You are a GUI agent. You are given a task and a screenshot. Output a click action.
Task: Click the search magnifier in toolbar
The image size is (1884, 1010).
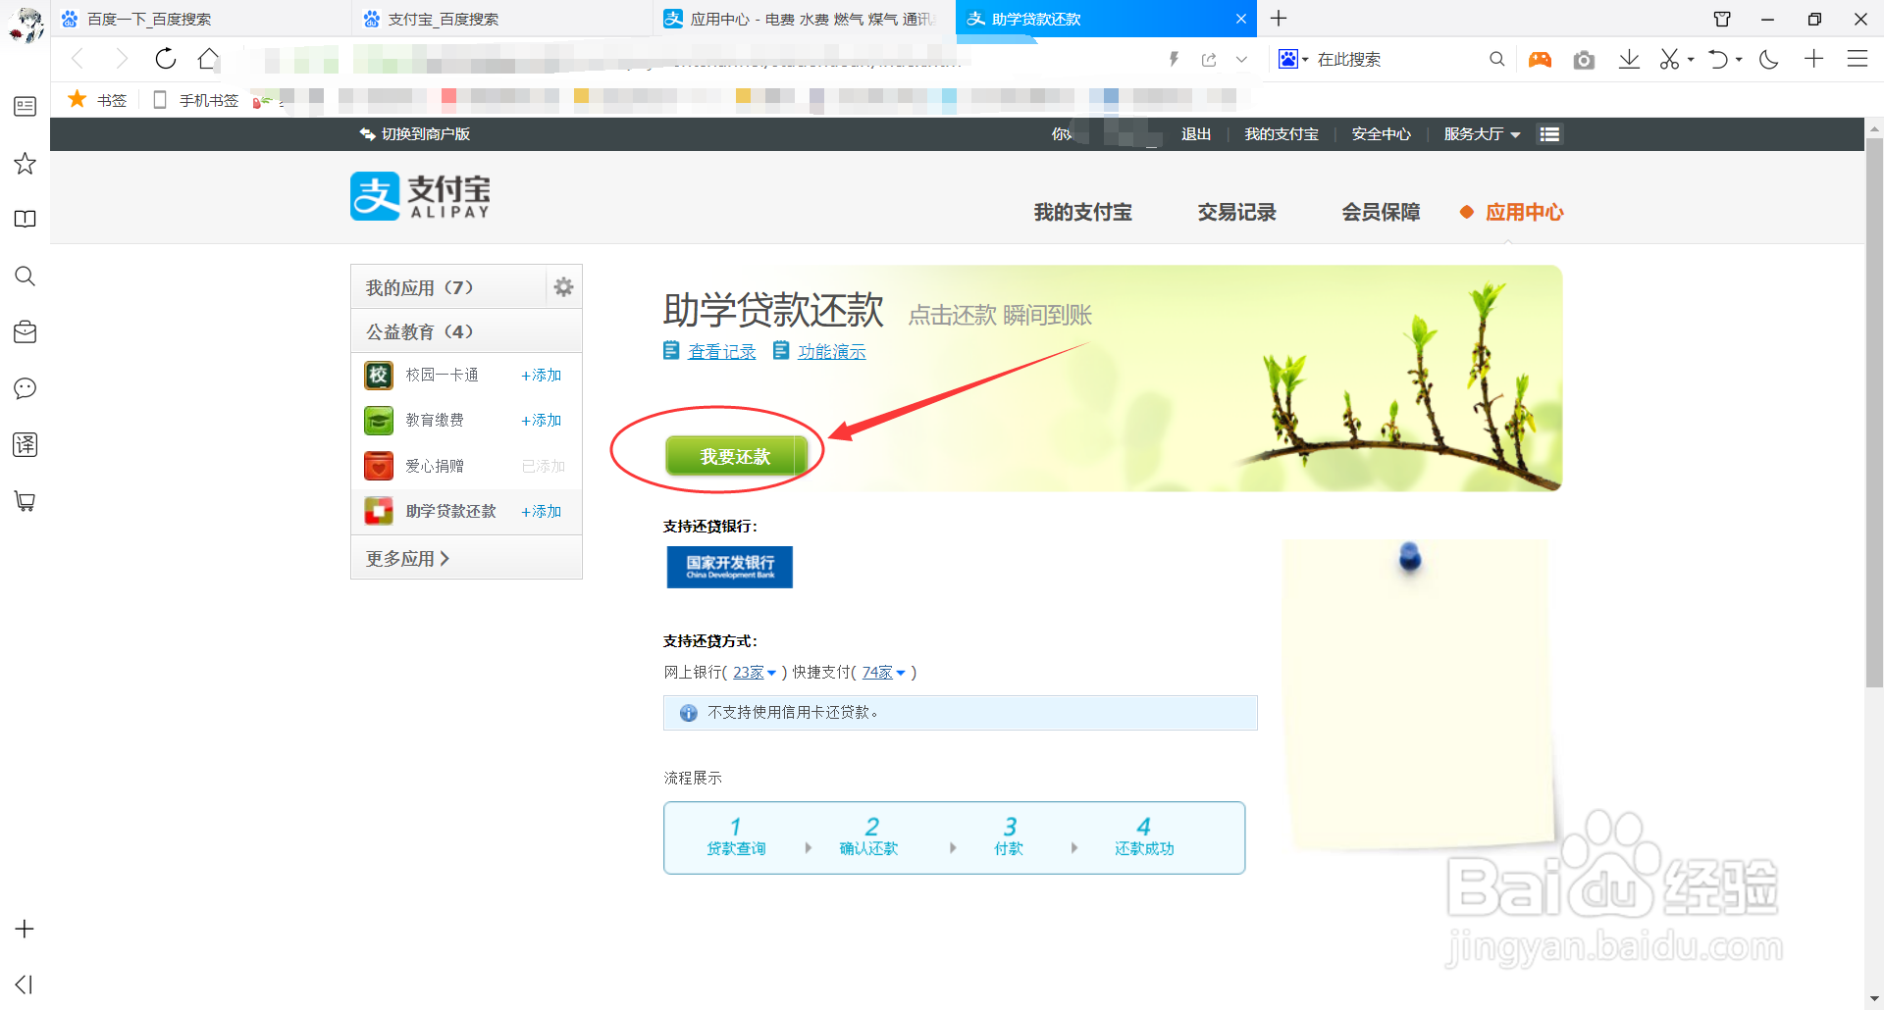pyautogui.click(x=1496, y=59)
